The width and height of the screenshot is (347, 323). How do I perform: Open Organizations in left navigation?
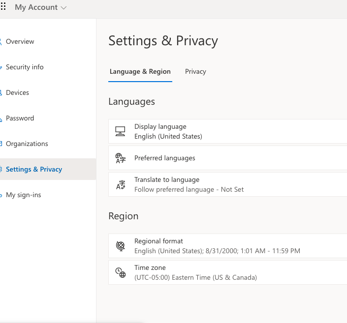pyautogui.click(x=27, y=144)
